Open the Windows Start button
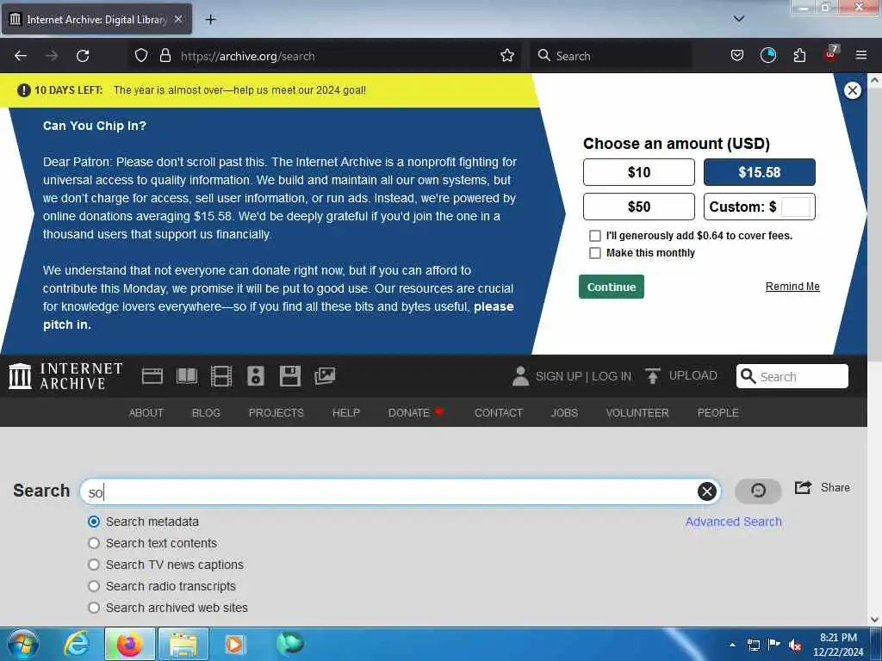 23,644
